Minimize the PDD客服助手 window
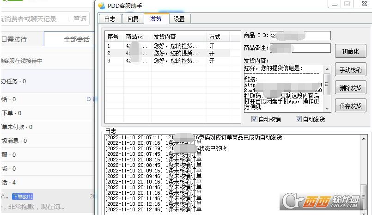This screenshot has width=372, height=215. [334, 4]
